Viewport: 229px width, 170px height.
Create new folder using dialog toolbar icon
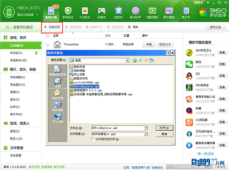(x=145, y=60)
